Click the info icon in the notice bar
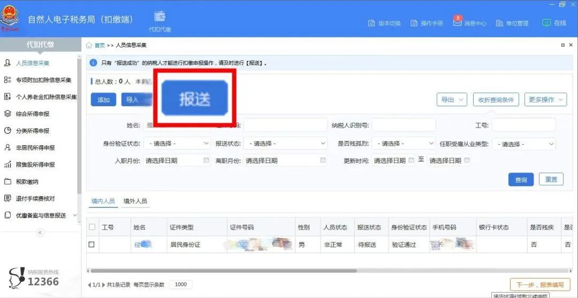 pos(93,63)
